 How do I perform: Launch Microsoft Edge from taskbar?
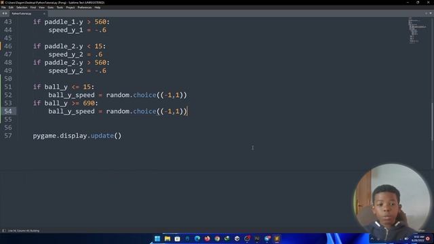coord(197,239)
